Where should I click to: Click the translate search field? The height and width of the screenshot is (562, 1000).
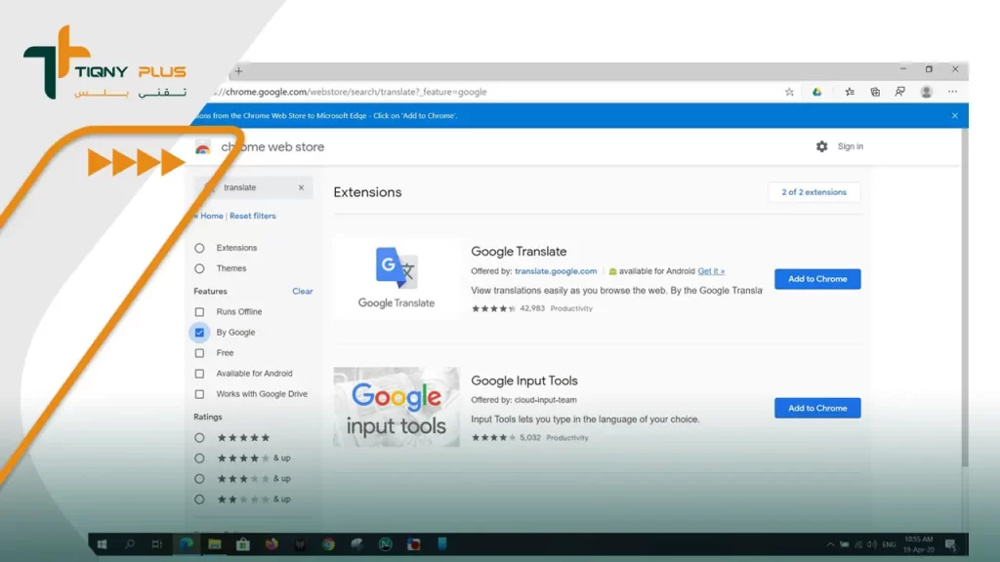(255, 187)
